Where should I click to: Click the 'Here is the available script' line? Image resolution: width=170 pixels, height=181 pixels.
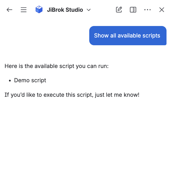click(57, 66)
